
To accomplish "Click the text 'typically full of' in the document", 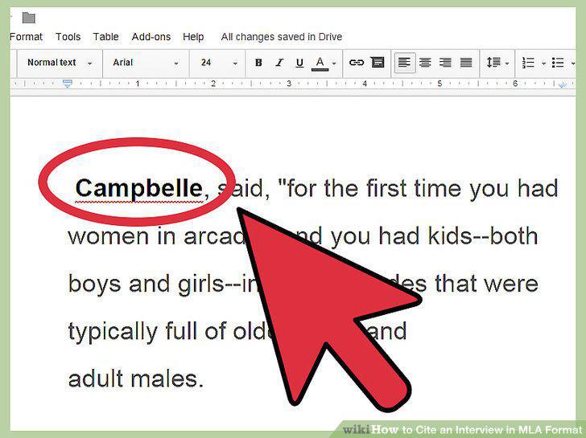I will point(147,332).
